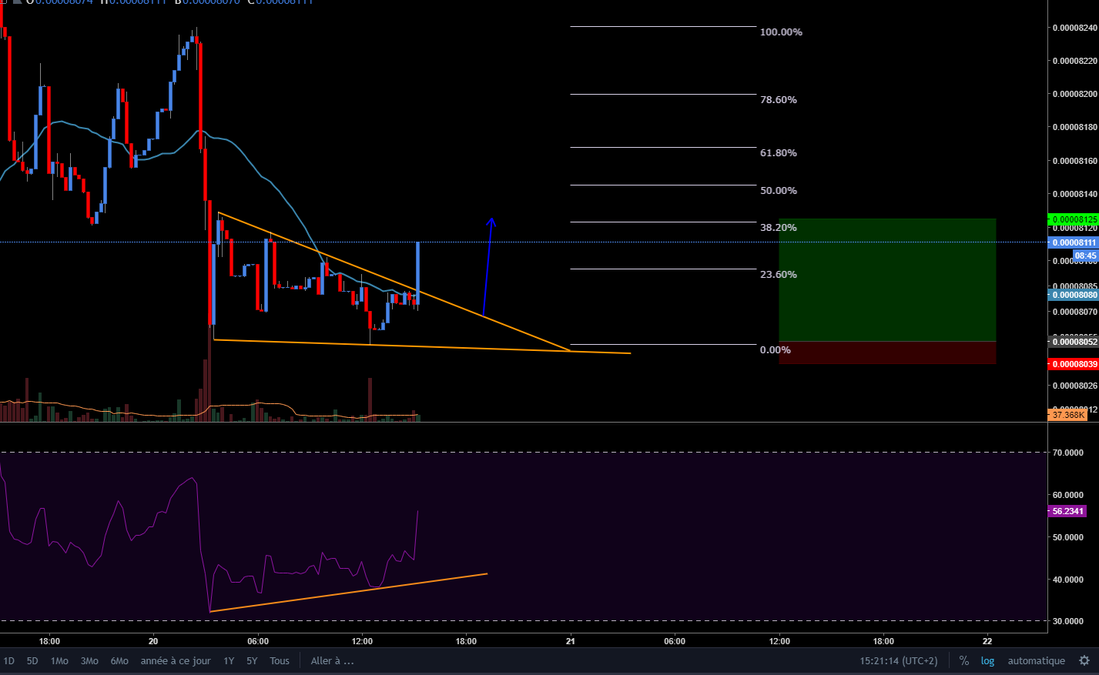Screen dimensions: 1099x675
Task: Click the 0.00008220 price axis label
Action: pos(1075,61)
